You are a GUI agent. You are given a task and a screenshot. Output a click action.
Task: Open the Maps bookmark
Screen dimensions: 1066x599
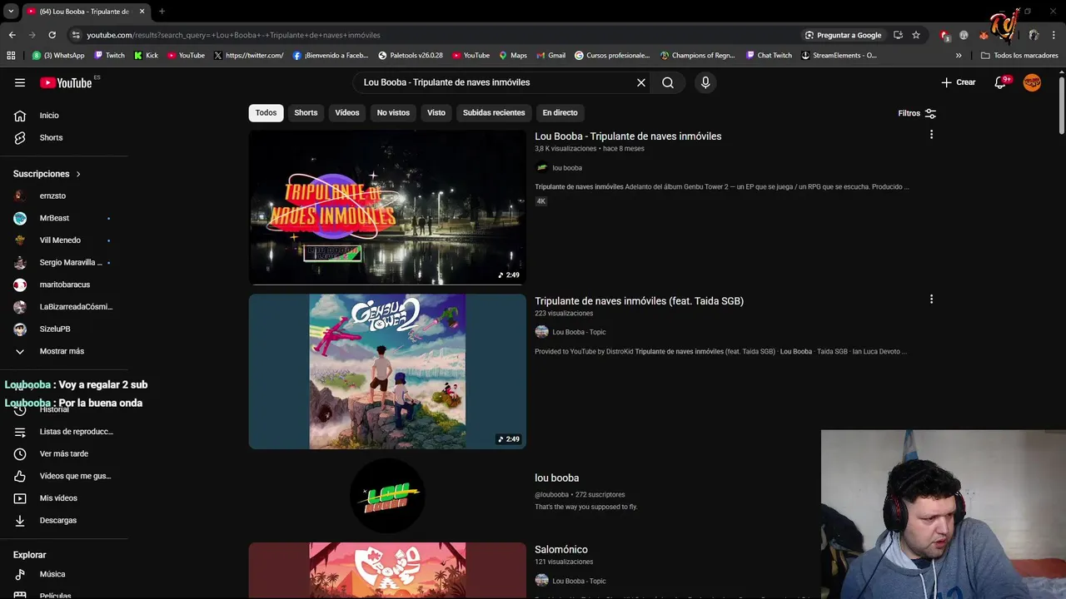click(512, 56)
